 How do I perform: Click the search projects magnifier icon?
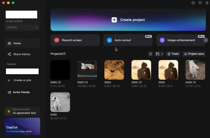[x=150, y=54]
